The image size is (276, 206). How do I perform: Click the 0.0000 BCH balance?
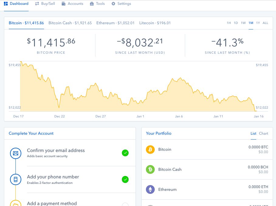pos(258,167)
